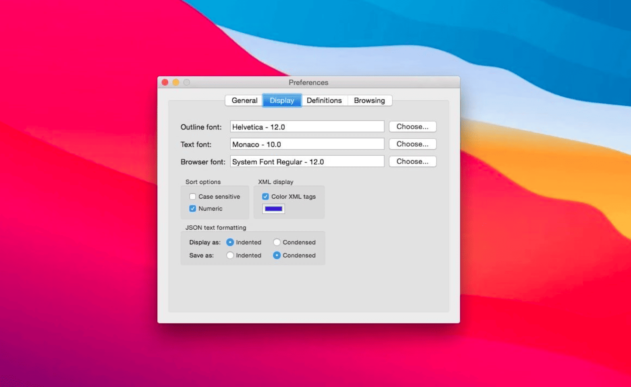Click the Sort options heading
631x387 pixels.
point(203,182)
